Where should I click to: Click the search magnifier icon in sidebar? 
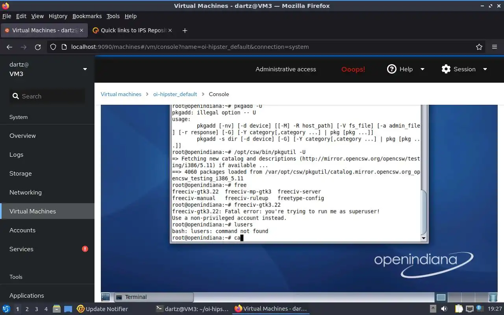(x=16, y=96)
